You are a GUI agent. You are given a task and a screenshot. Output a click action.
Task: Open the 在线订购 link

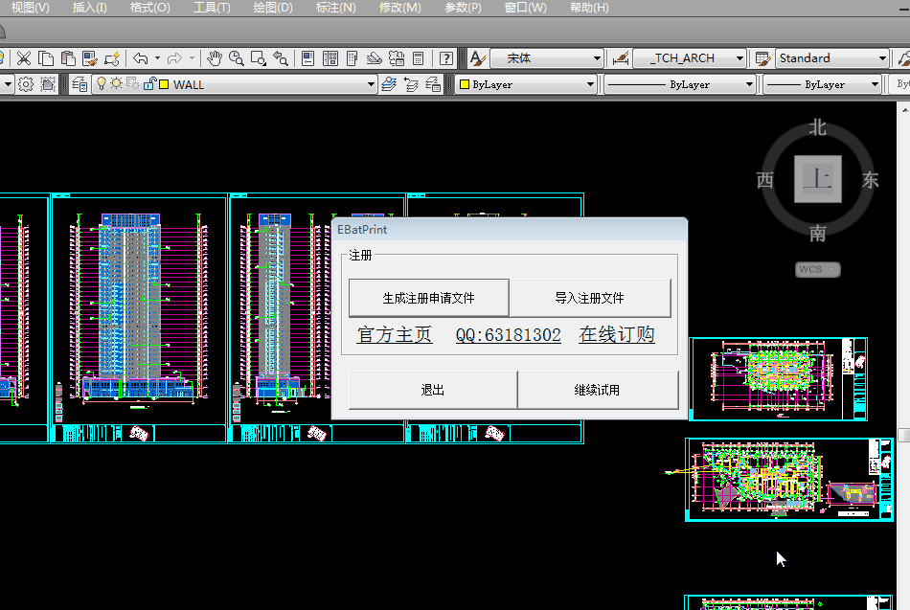(x=617, y=335)
